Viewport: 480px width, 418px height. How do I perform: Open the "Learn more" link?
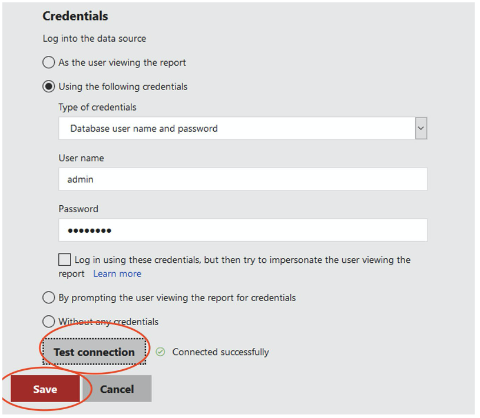tap(117, 273)
